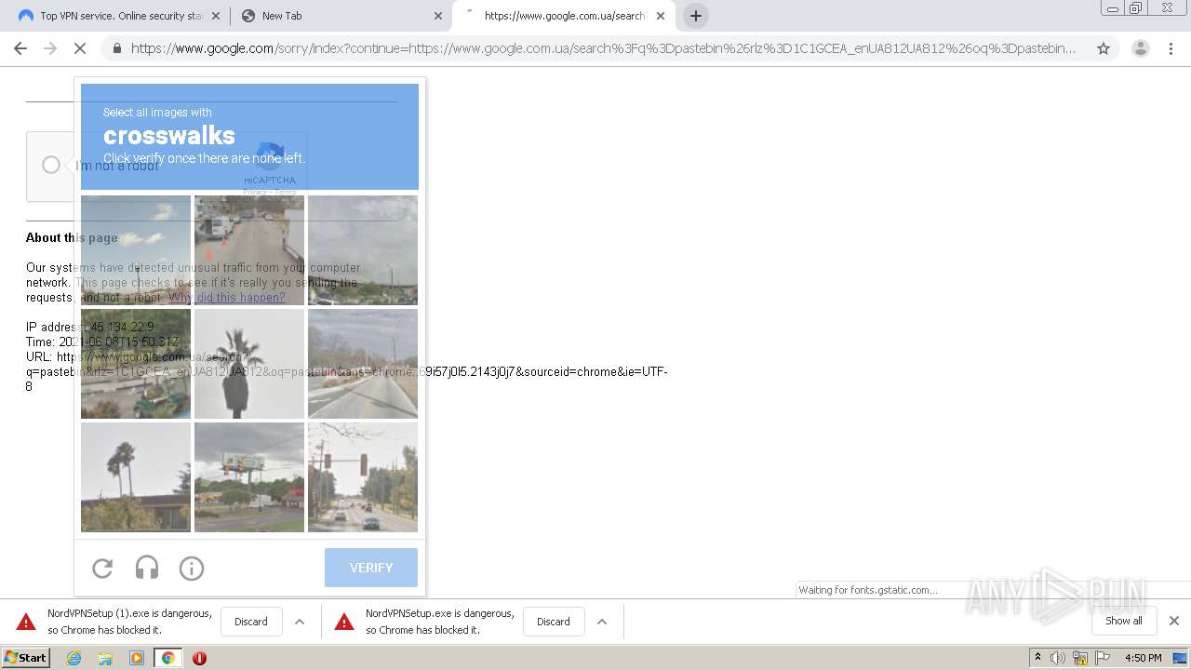Stop loading the page
The image size is (1191, 670).
pos(80,48)
